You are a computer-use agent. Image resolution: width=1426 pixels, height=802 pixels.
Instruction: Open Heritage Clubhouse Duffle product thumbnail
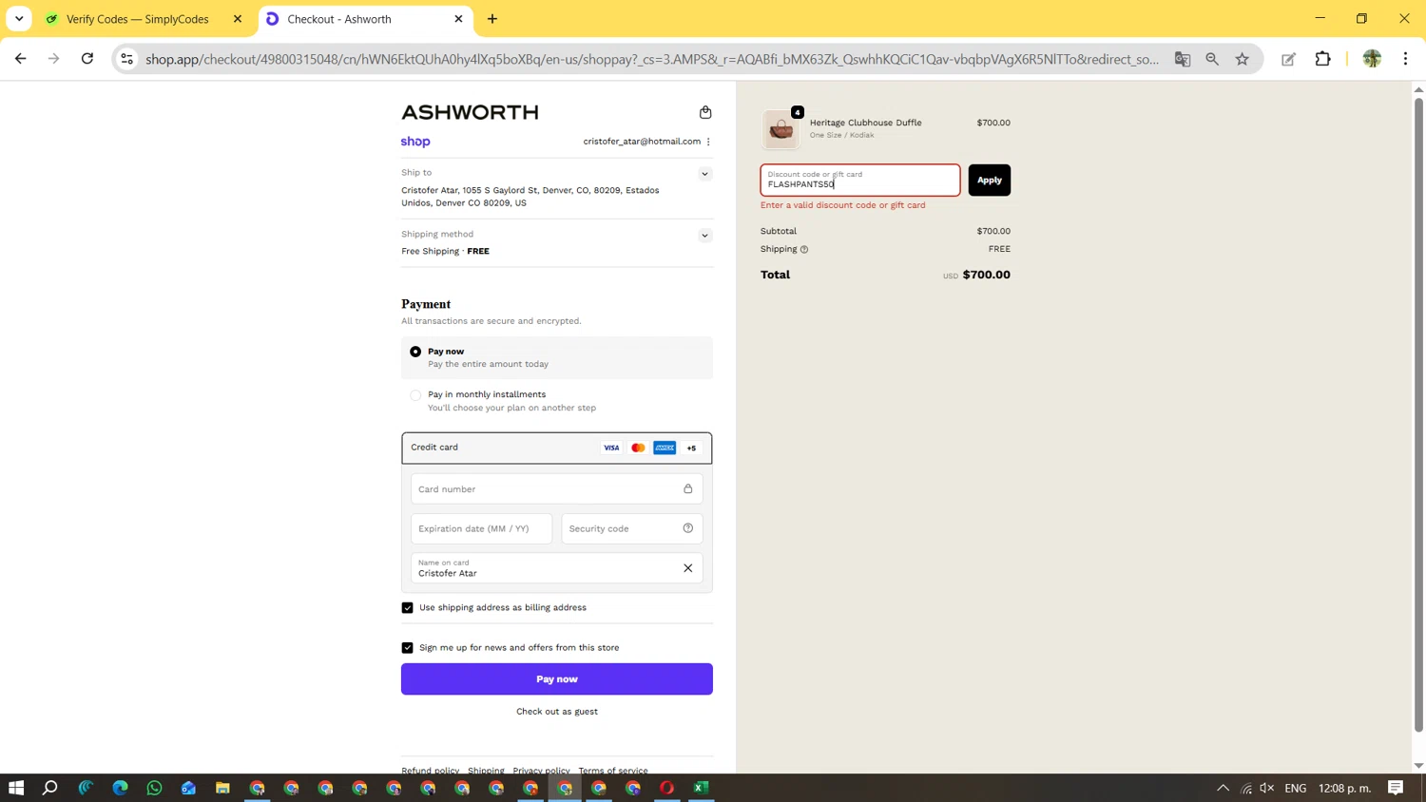point(781,129)
